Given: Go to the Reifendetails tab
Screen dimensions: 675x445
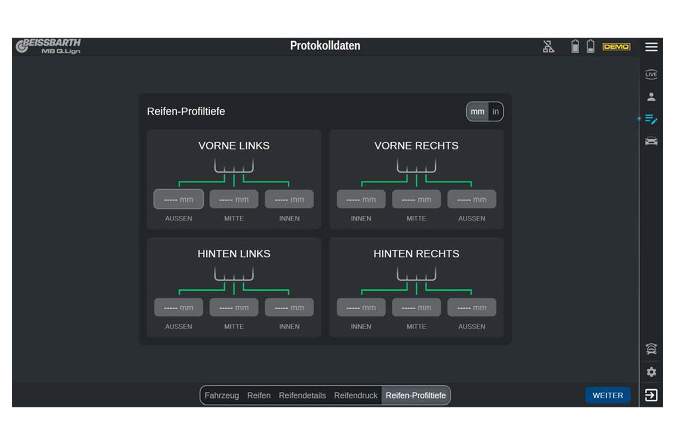Looking at the screenshot, I should [302, 396].
